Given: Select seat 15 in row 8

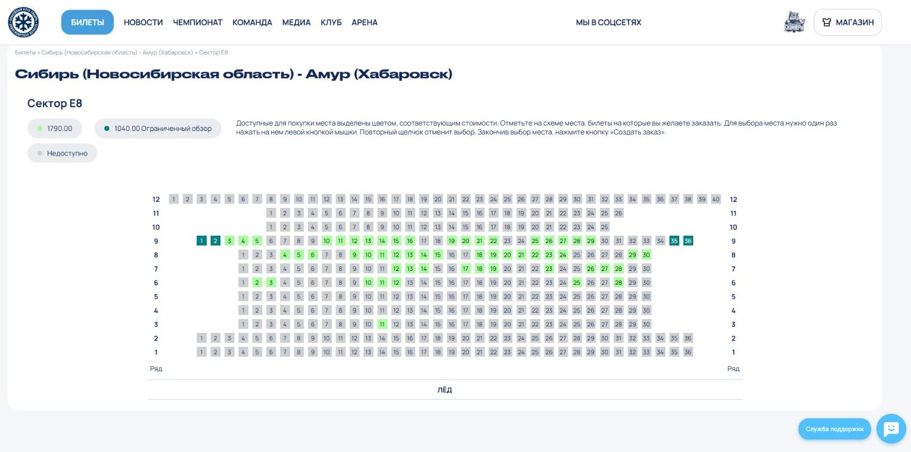Looking at the screenshot, I should tap(438, 255).
